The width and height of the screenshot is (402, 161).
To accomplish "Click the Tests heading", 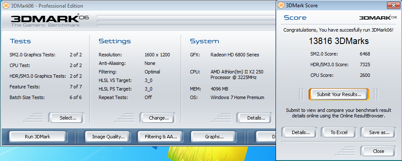I will [x=20, y=41].
